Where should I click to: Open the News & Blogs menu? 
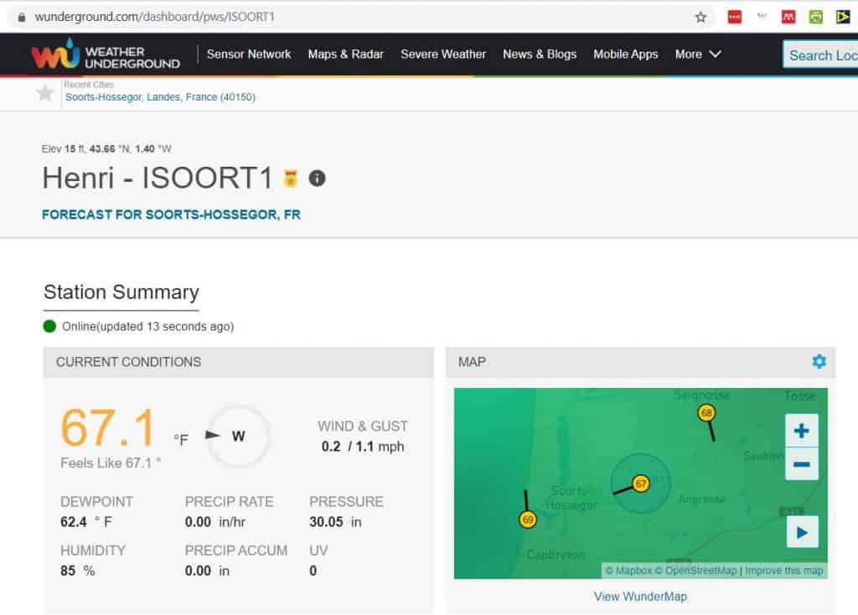click(x=540, y=54)
